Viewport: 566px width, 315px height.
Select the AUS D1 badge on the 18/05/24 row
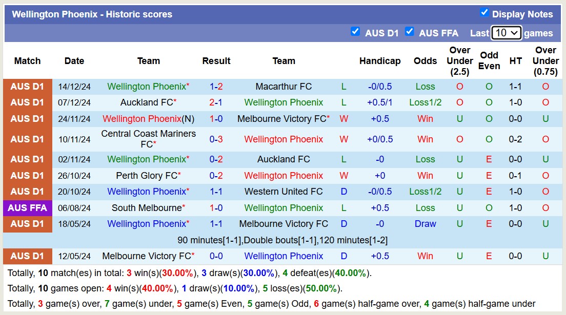click(x=27, y=224)
